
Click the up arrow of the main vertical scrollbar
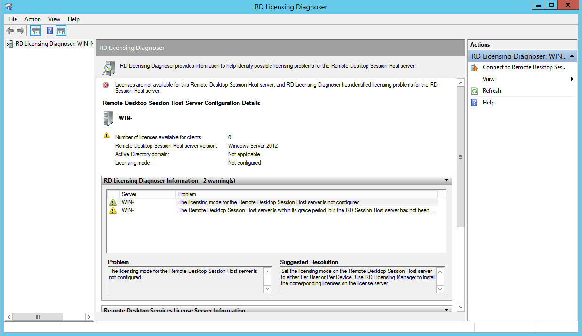pos(461,83)
